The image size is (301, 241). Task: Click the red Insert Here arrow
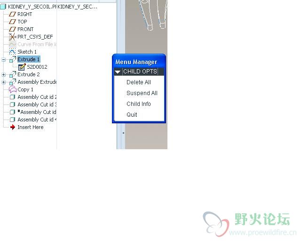pyautogui.click(x=13, y=127)
